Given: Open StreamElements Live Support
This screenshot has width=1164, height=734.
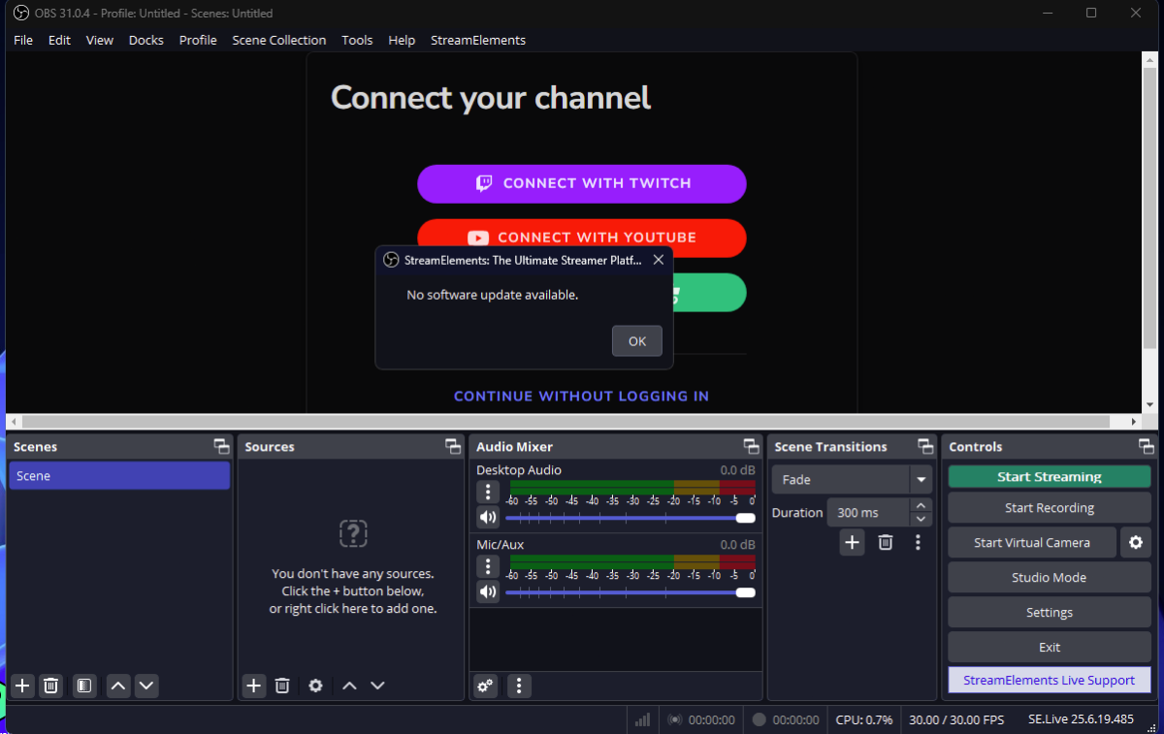Looking at the screenshot, I should pos(1050,680).
